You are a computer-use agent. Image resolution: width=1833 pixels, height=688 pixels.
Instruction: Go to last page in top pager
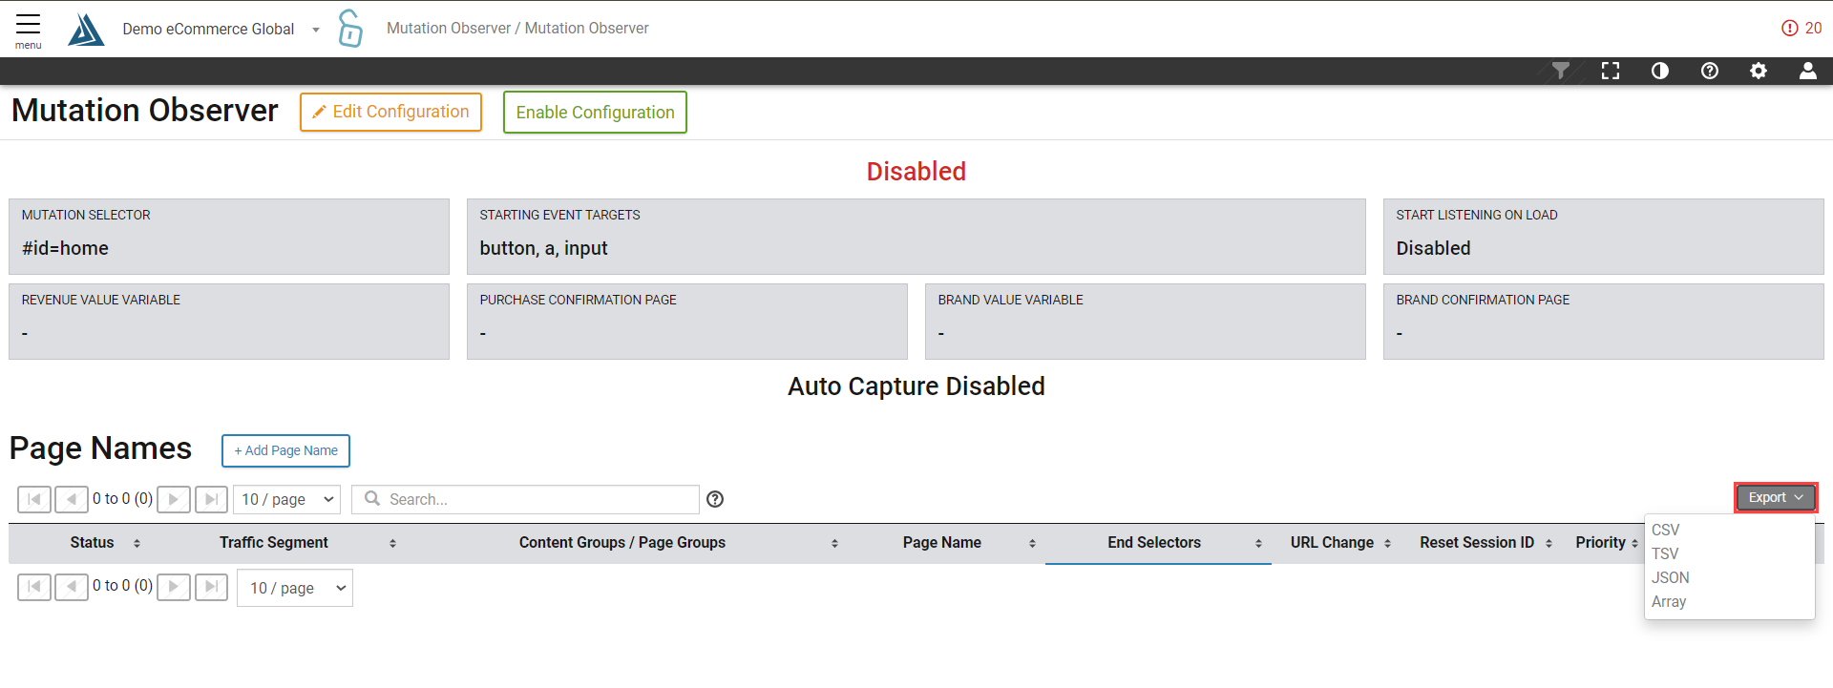click(211, 499)
